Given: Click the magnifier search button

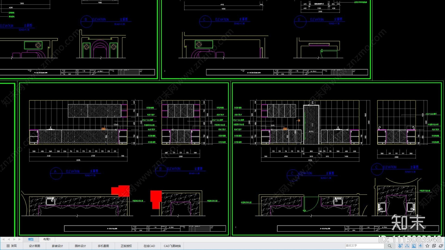Looking at the screenshot, I should 390,246.
